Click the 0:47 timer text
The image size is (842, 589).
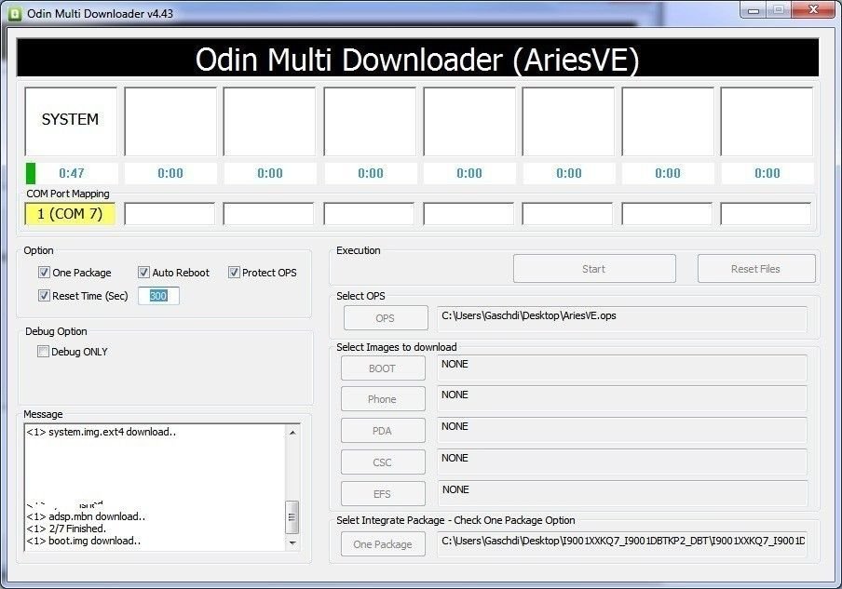pyautogui.click(x=72, y=173)
